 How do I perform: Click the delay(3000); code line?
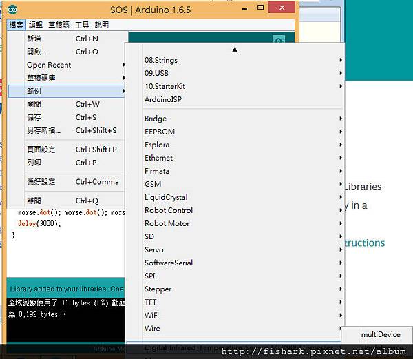point(39,223)
